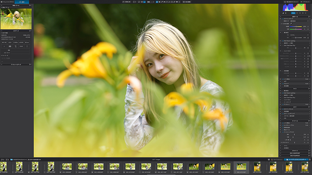Open the filmstrip sort icon
312x175 pixels.
(2, 159)
